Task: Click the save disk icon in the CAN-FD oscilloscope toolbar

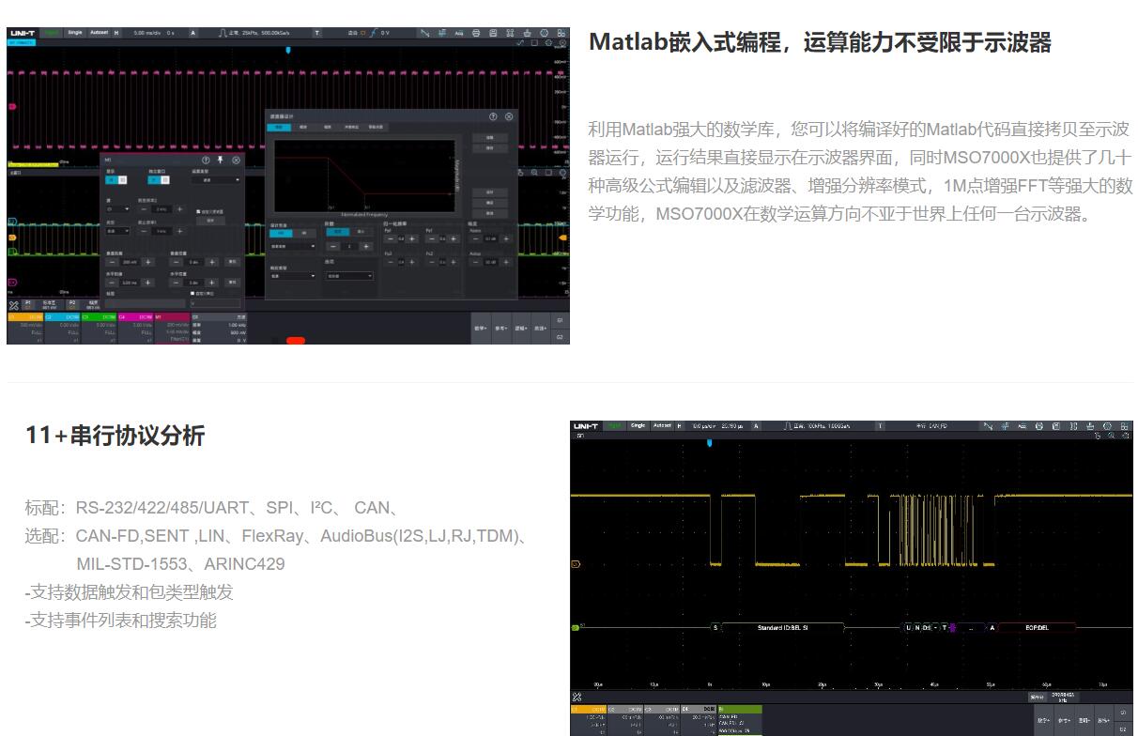Action: coord(1055,426)
